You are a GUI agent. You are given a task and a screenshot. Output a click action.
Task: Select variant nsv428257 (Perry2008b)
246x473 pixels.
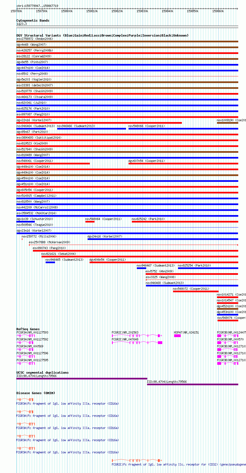pos(35,50)
